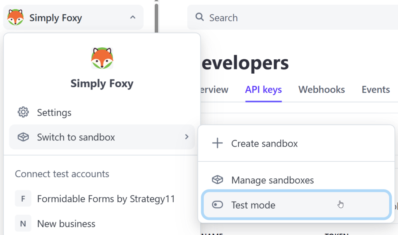Click the Manage sandboxes package icon
This screenshot has height=235, width=398.
coord(217,180)
